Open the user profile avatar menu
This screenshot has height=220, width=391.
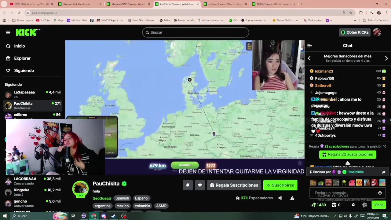tap(377, 32)
